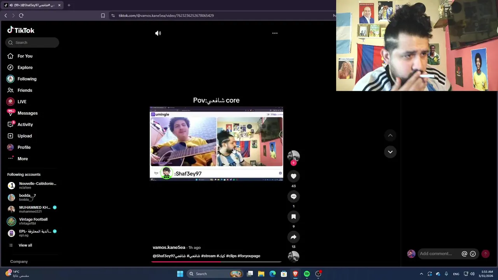Viewport: 498px width, 280px height.
Task: Click the bookmark icon in address bar
Action: 103,16
